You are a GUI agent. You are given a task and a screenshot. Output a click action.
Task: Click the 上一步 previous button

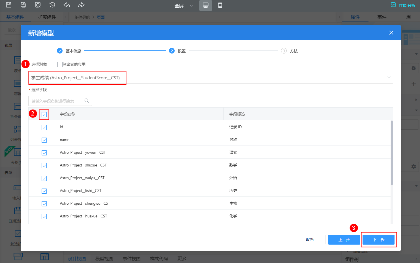tap(344, 240)
